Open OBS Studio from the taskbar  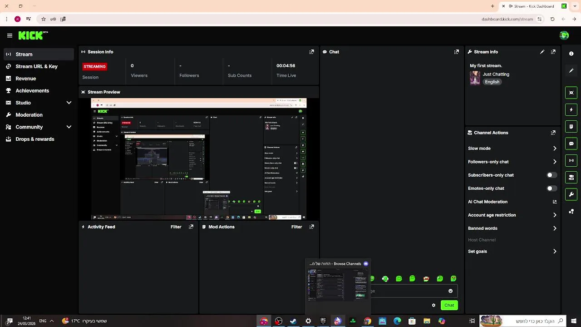pyautogui.click(x=279, y=321)
